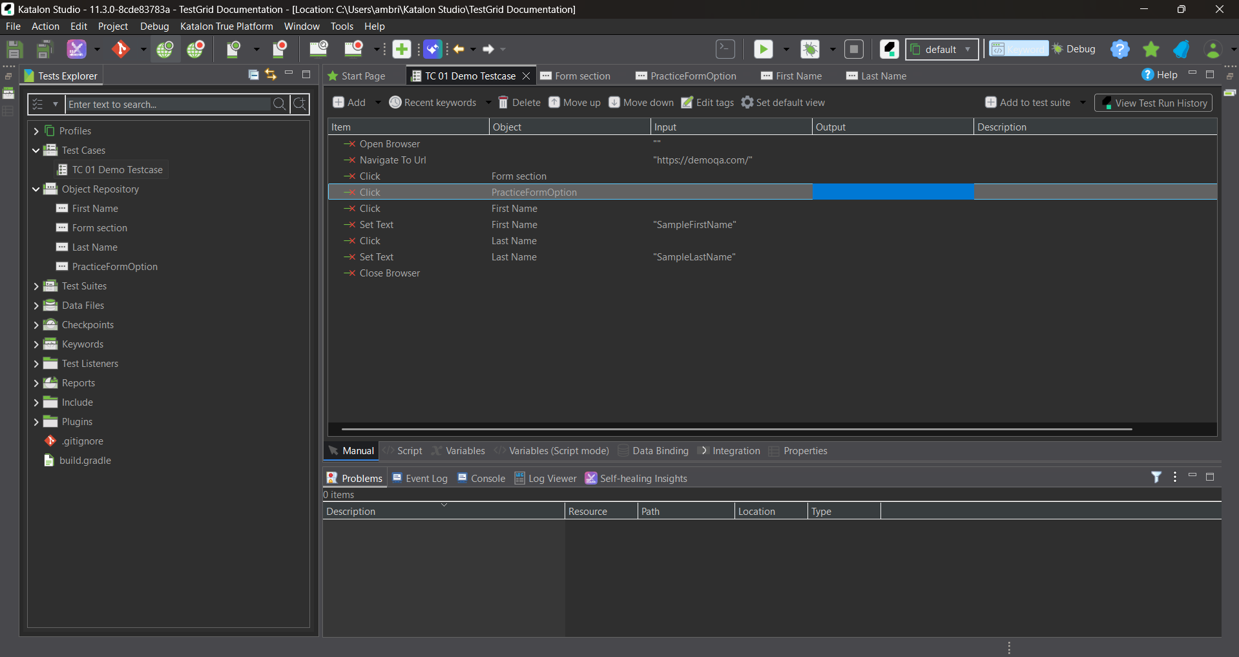Open the Form section editor tab
The width and height of the screenshot is (1239, 657).
576,76
